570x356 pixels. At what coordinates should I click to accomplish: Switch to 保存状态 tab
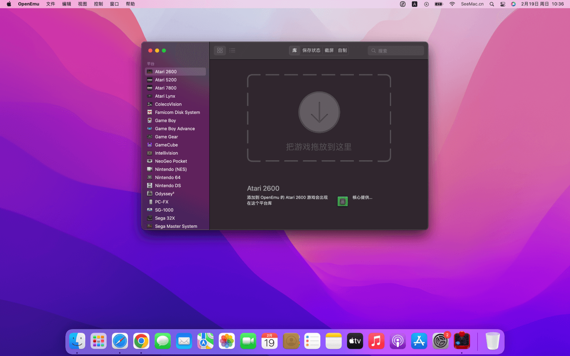(x=312, y=50)
